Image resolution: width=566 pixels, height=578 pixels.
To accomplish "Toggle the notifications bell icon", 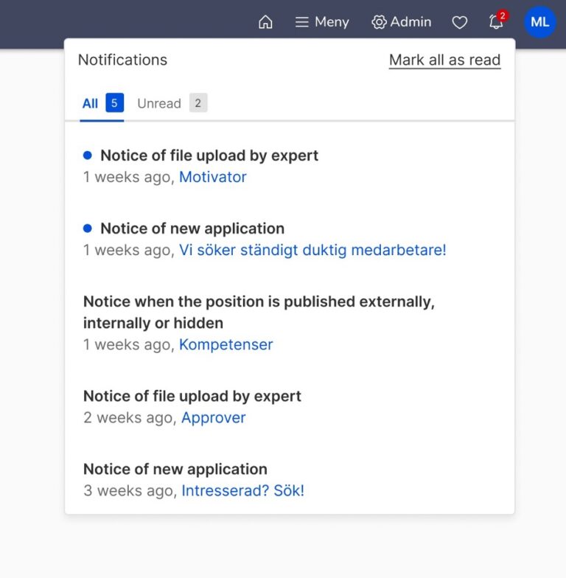I will [496, 23].
